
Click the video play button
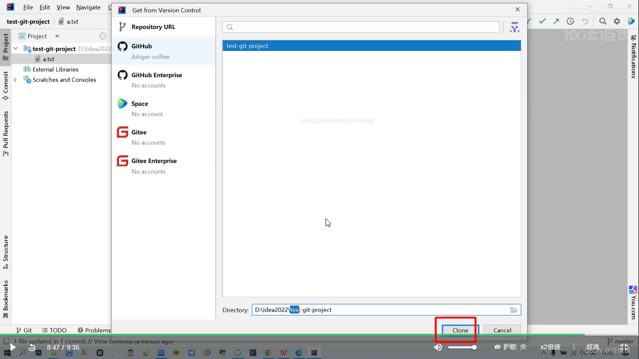13,347
